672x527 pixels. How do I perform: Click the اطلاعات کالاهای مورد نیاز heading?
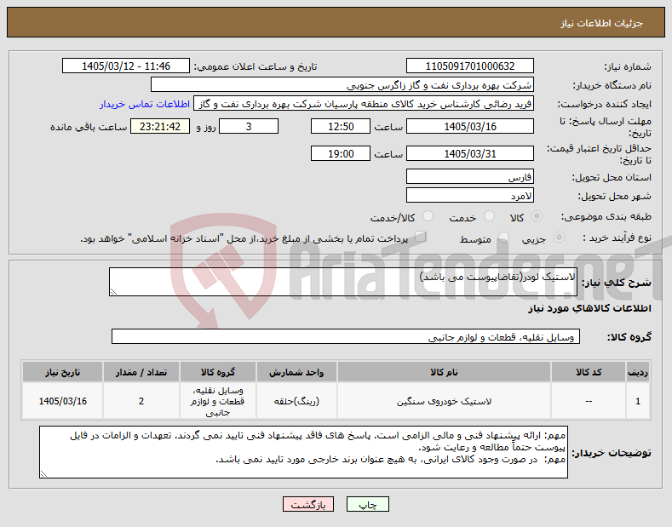(x=589, y=308)
